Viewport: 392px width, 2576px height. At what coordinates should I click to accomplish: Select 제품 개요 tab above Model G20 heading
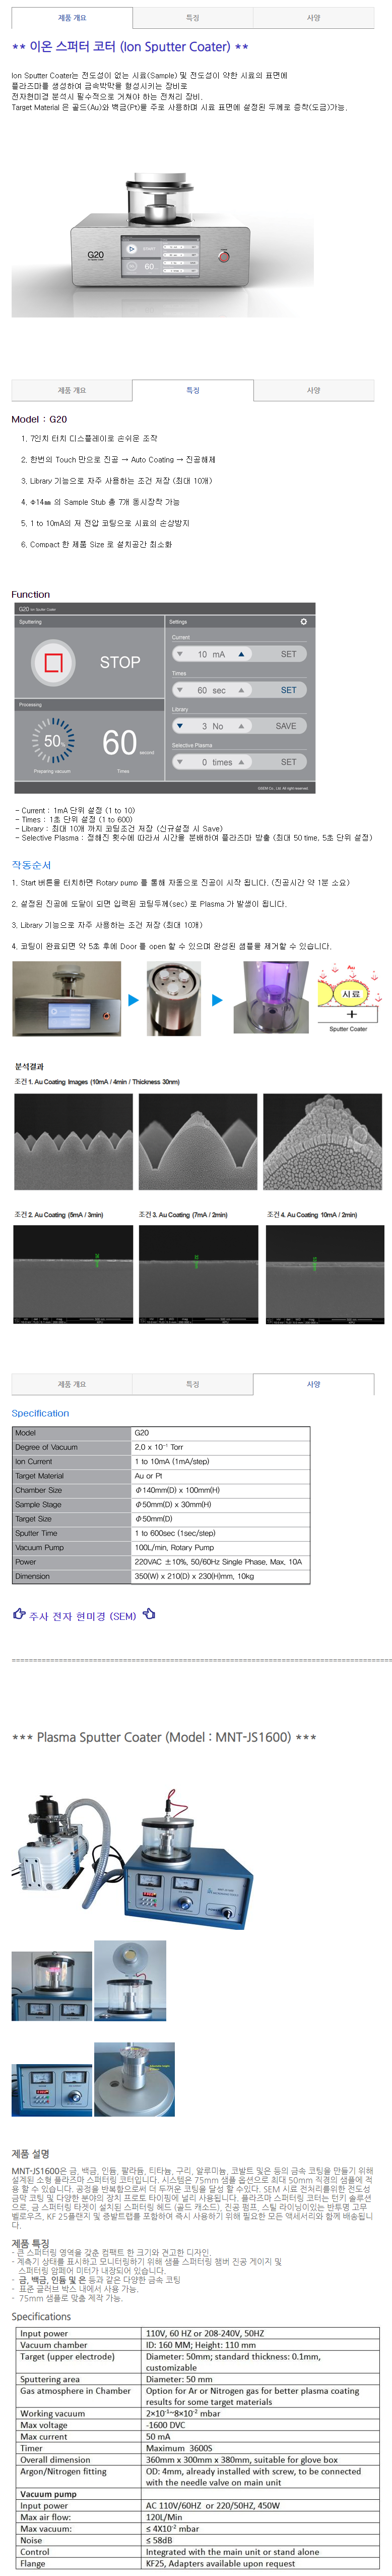(72, 390)
